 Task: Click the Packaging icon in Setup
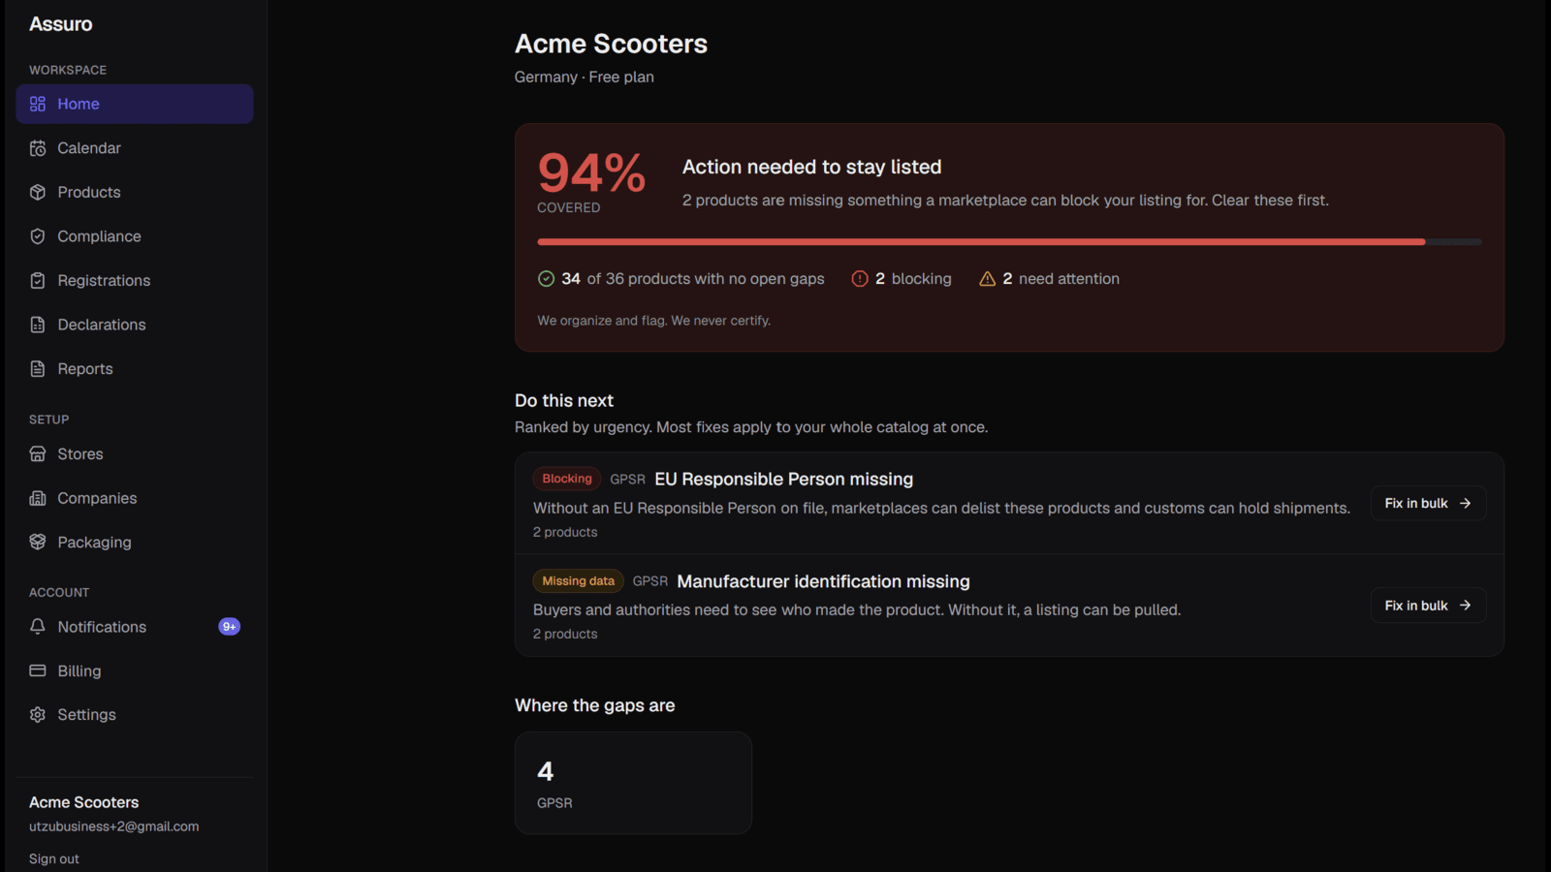pos(38,542)
